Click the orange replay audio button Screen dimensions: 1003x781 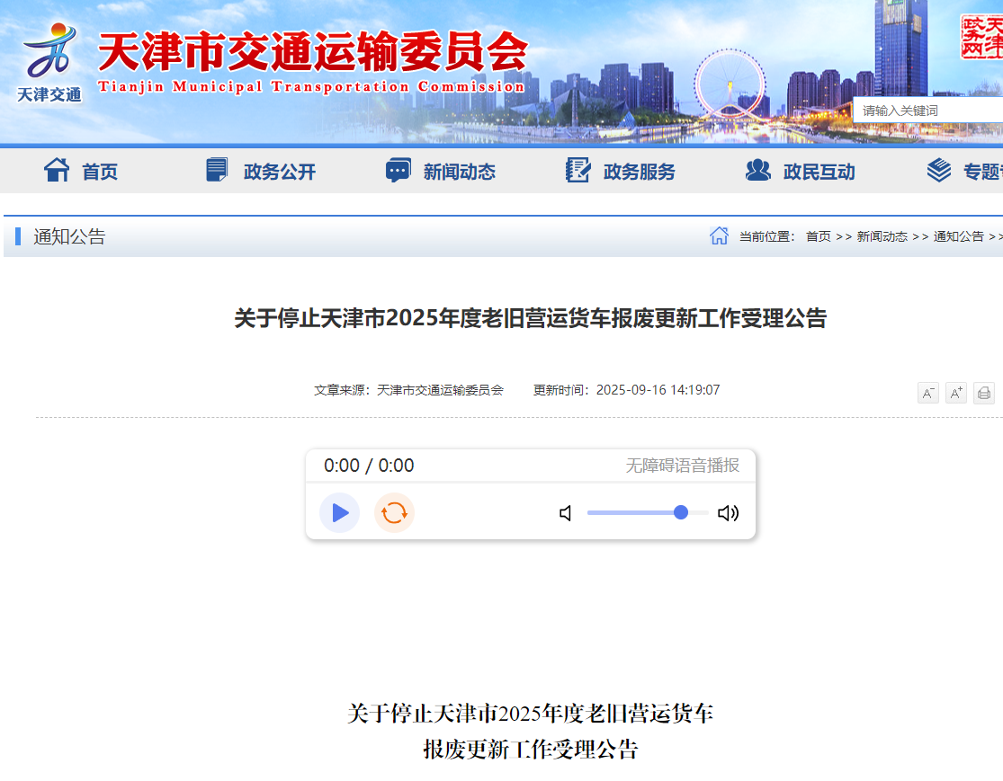pyautogui.click(x=394, y=513)
